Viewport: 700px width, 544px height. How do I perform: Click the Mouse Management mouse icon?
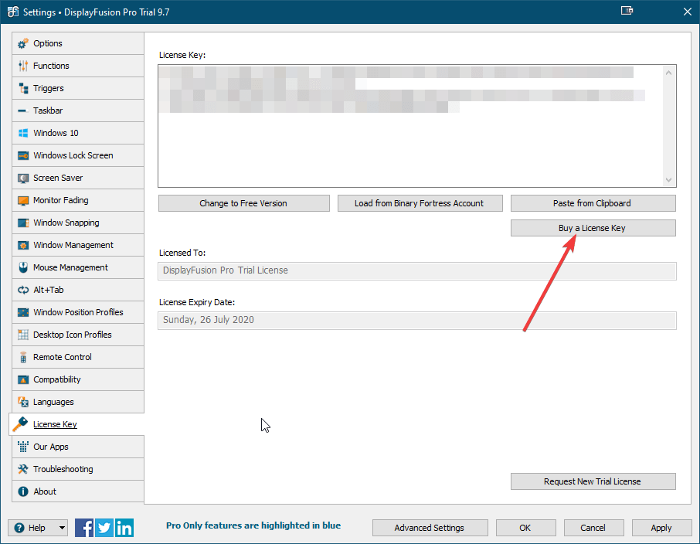tap(23, 267)
